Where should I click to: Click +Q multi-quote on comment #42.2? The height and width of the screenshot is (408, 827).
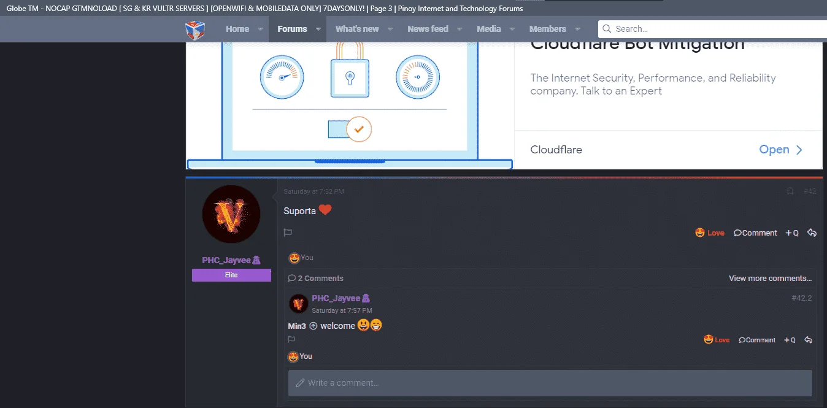coord(790,340)
